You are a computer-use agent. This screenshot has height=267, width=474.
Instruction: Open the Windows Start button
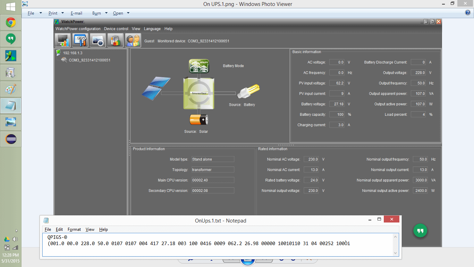10,6
